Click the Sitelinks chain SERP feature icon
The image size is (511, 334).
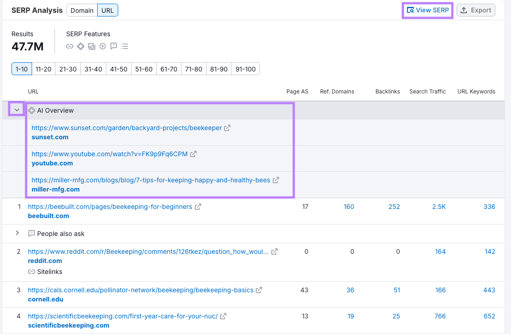click(70, 46)
